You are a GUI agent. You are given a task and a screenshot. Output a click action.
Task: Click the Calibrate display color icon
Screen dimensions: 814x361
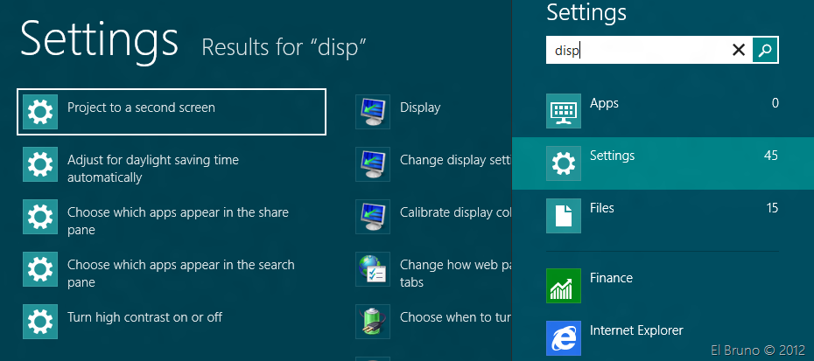pyautogui.click(x=373, y=216)
